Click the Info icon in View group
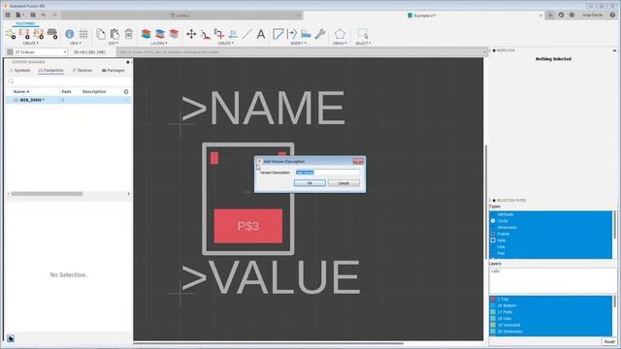 pyautogui.click(x=69, y=34)
